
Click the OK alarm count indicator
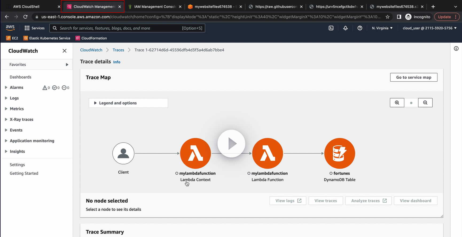56,88
